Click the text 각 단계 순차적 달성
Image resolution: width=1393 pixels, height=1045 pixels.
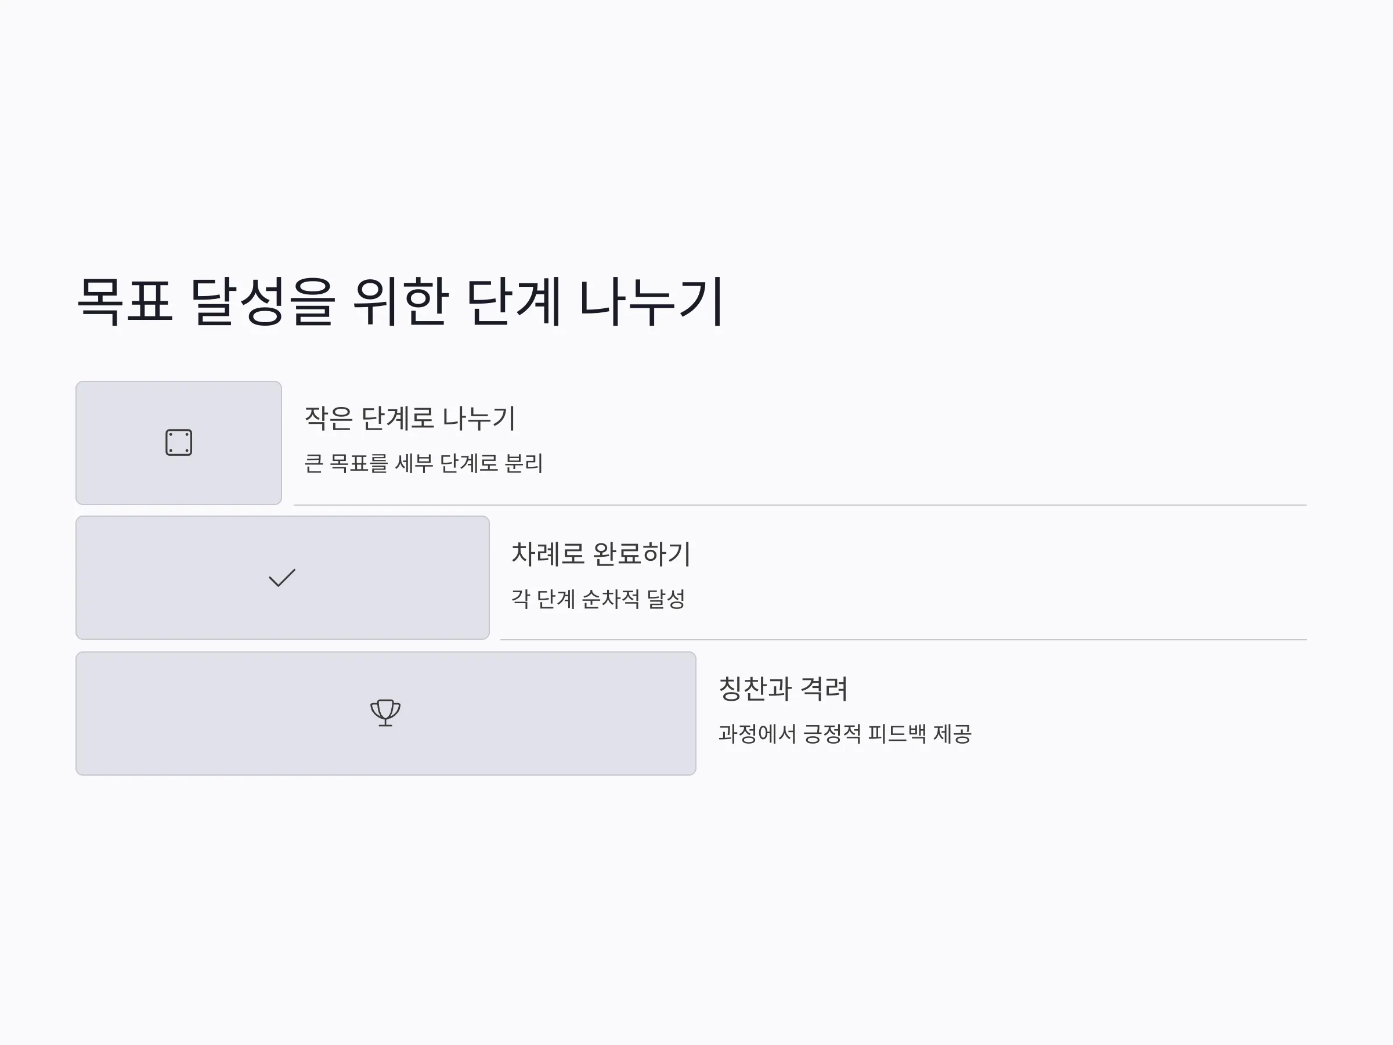click(x=598, y=599)
